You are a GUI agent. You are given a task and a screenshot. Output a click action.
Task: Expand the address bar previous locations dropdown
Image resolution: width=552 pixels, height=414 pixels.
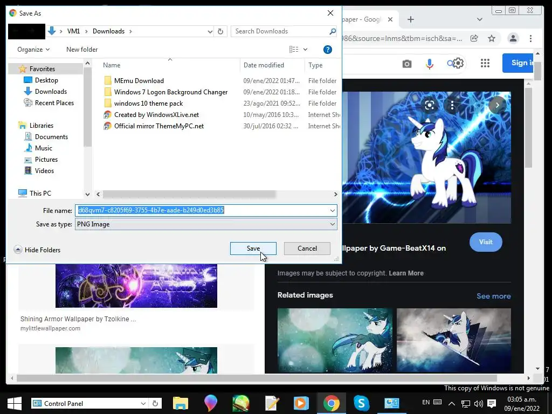(x=210, y=31)
